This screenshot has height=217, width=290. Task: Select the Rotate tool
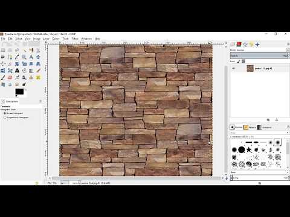[17, 64]
